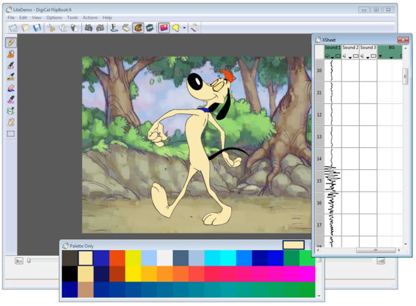The image size is (416, 306).
Task: Expand the BG column dropdown arrow
Action: [392, 58]
